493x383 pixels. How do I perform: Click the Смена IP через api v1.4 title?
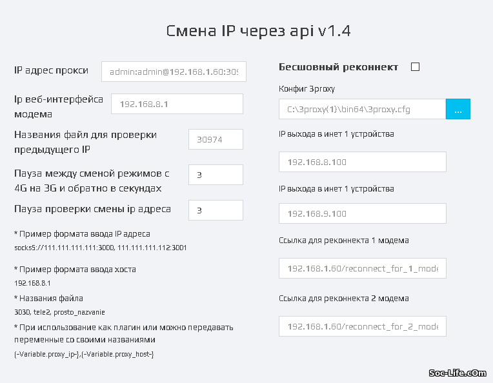pyautogui.click(x=259, y=32)
